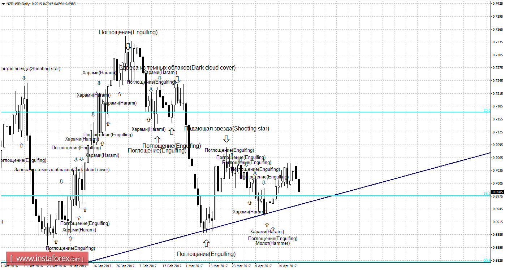The height and width of the screenshot is (270, 505).
Task: Click the current price tag 0.6985
Action: (497, 192)
